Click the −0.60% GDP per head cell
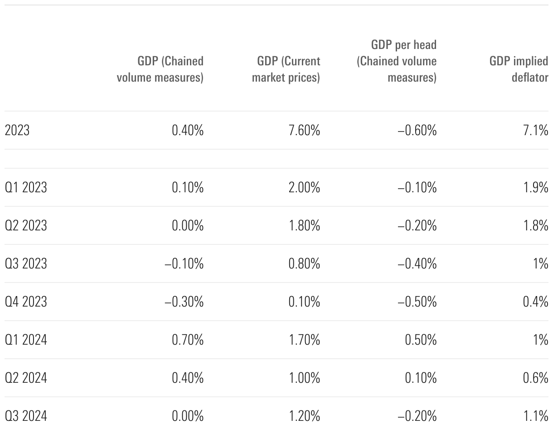This screenshot has width=553, height=439. 417,131
